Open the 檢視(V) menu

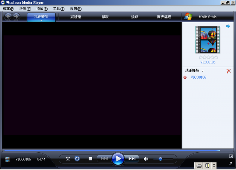25,9
